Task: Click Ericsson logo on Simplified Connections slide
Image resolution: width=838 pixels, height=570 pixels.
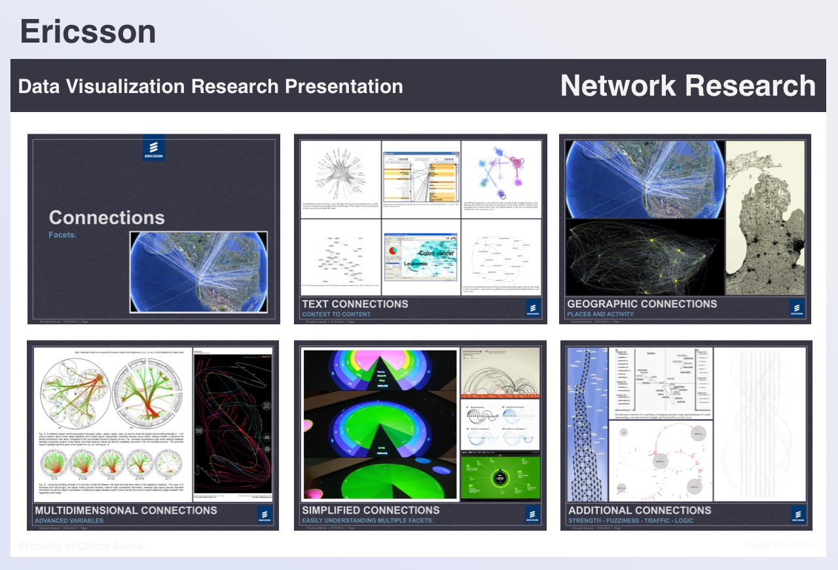Action: tap(534, 514)
